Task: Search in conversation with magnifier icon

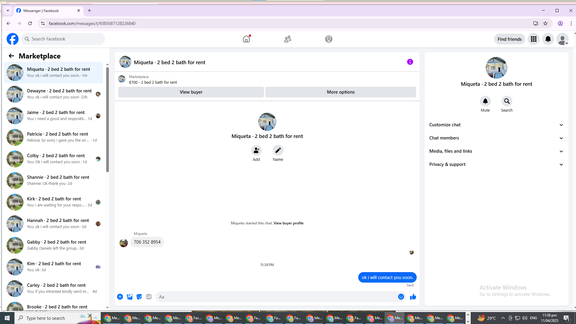Action: pyautogui.click(x=507, y=101)
